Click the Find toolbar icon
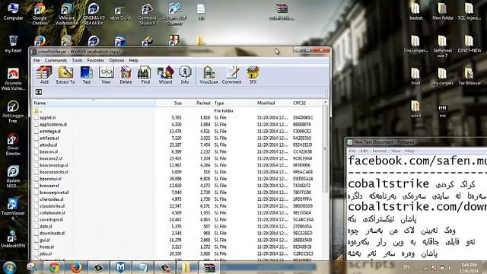Screen dimensions: 487x274 (x=145, y=75)
